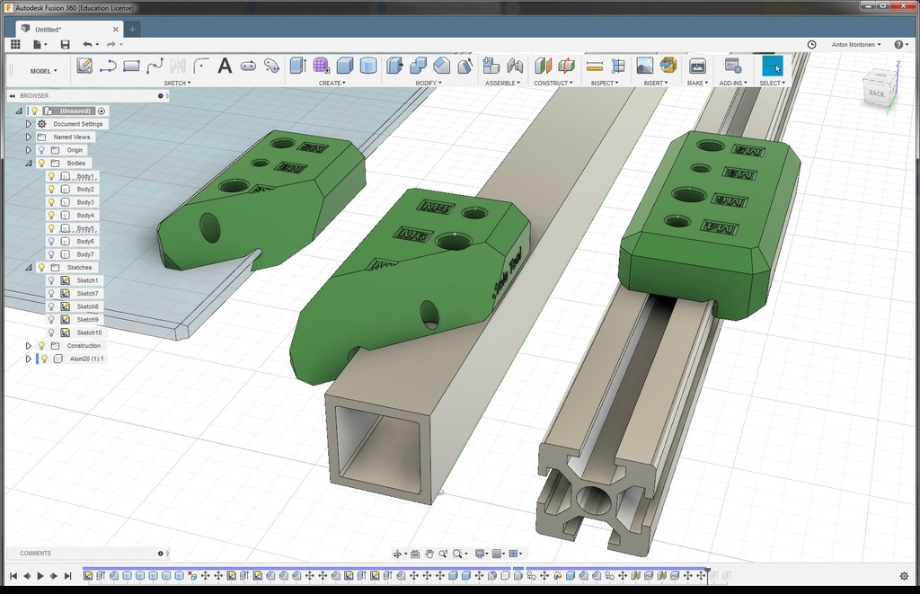
Task: Click the Save icon in the toolbar
Action: pyautogui.click(x=65, y=44)
